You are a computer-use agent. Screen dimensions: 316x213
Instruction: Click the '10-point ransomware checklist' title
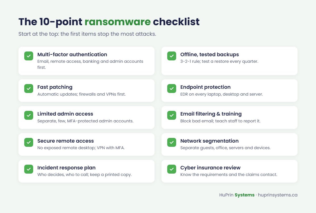[109, 22]
